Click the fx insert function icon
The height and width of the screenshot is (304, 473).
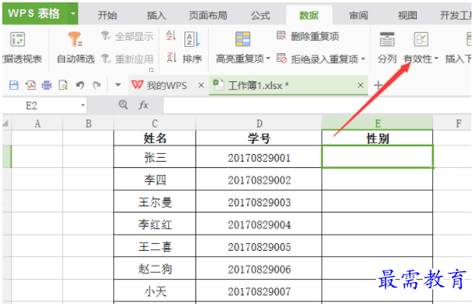tap(143, 105)
